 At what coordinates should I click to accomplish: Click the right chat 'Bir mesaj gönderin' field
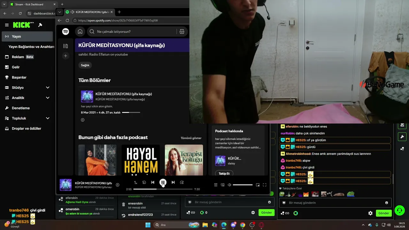point(335,203)
